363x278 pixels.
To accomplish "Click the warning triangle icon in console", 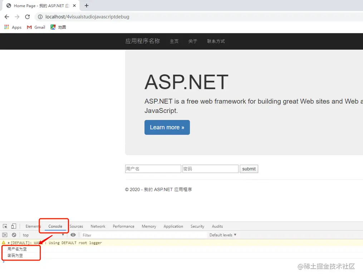I will click(4, 243).
